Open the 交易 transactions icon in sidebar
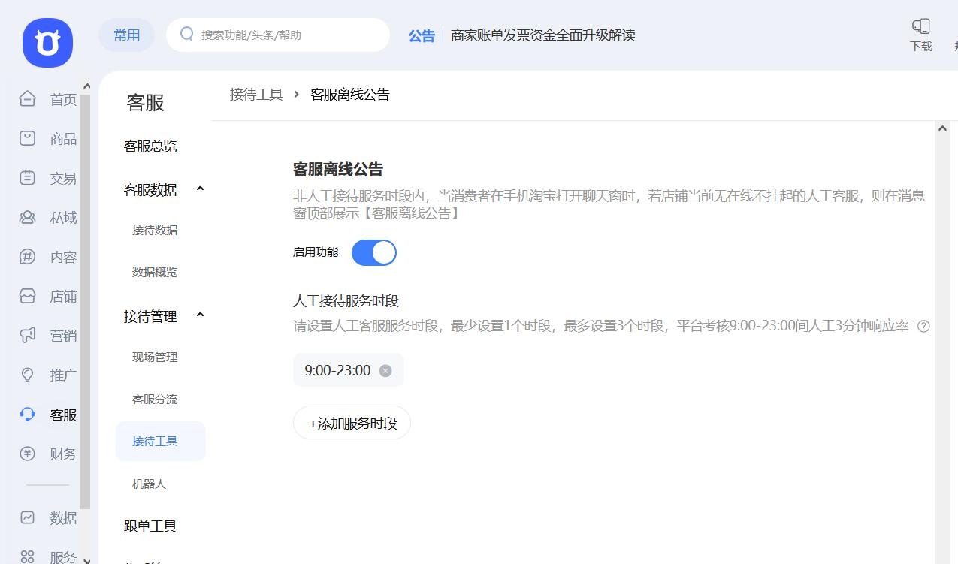958x564 pixels. 28,178
